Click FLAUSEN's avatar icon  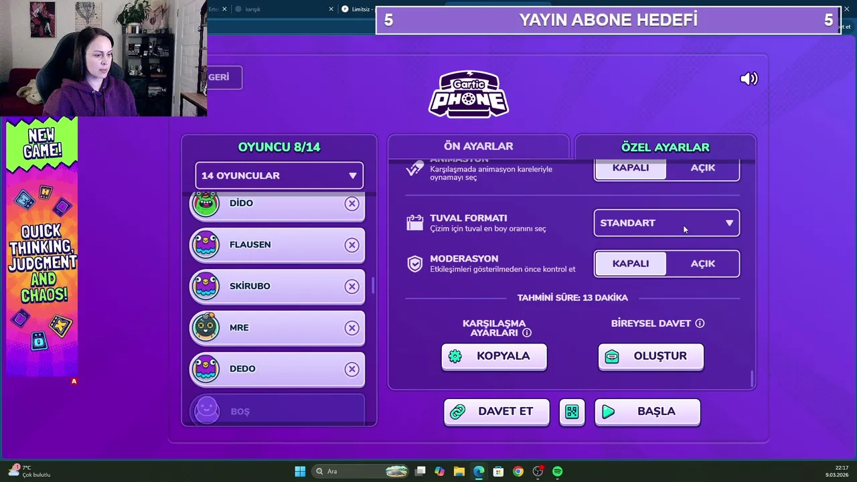[206, 245]
